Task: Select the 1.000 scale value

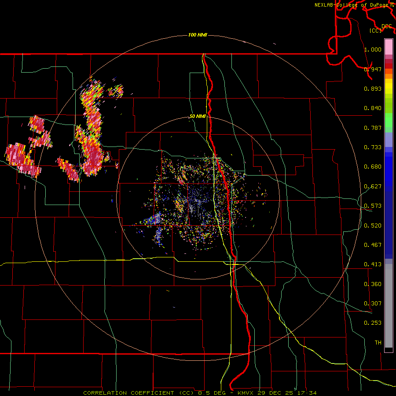Action: coord(373,49)
